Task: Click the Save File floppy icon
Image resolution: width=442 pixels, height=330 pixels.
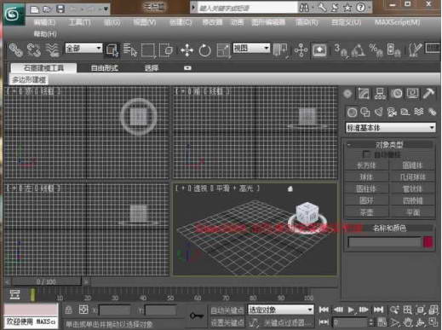Action: click(x=60, y=9)
